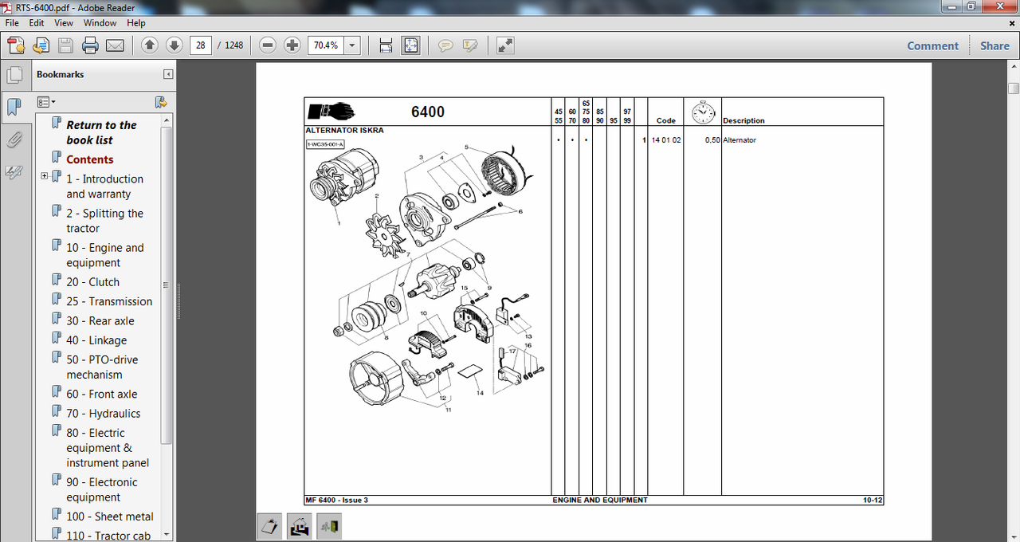Click the page number field showing 28
Screen dimensions: 1020x542
[201, 45]
